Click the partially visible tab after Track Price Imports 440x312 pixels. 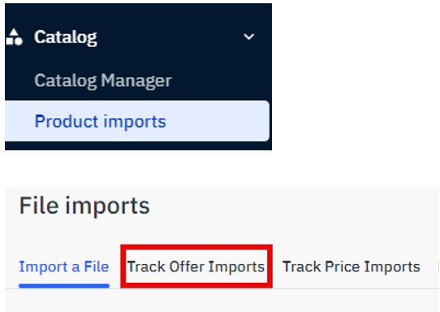tap(438, 266)
